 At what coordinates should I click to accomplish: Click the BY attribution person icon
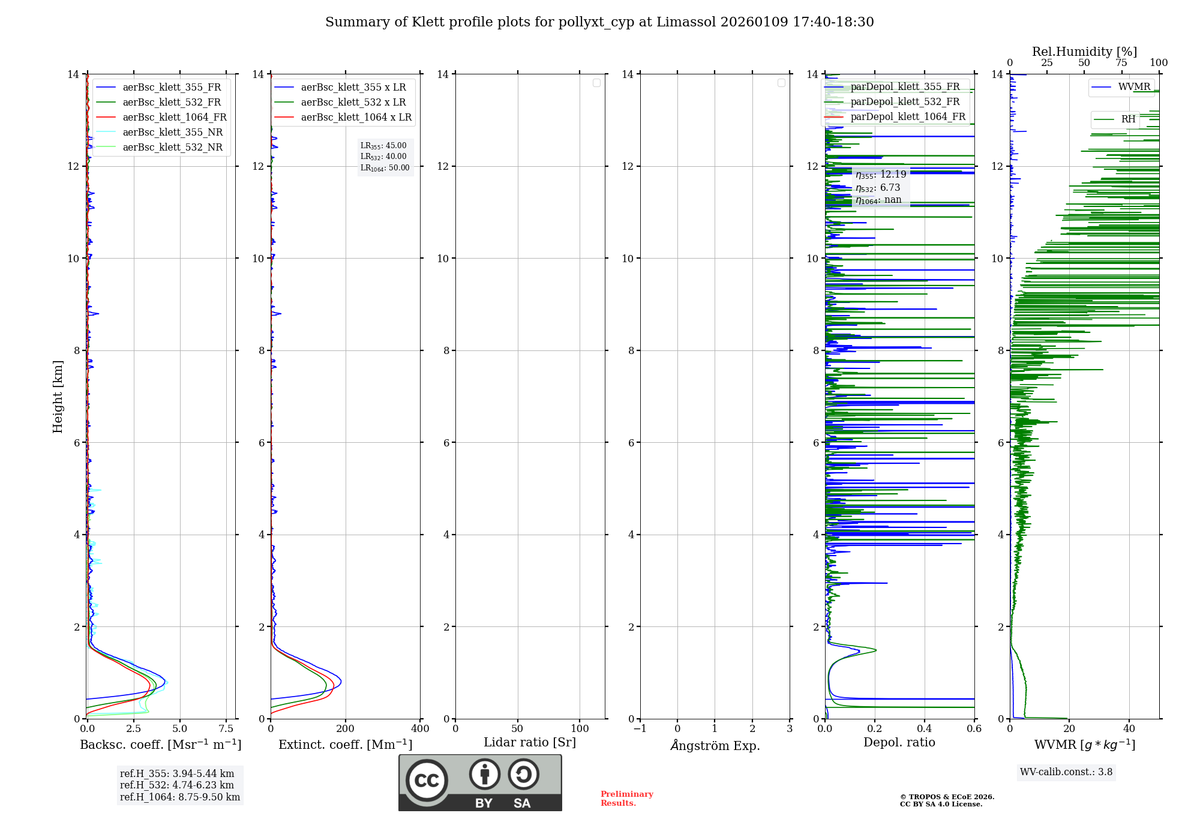tap(484, 774)
